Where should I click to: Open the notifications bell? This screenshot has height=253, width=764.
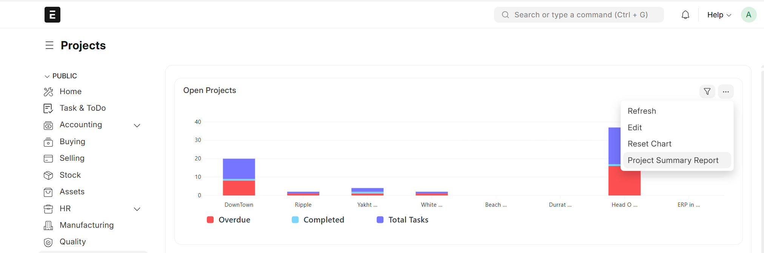[x=685, y=15]
